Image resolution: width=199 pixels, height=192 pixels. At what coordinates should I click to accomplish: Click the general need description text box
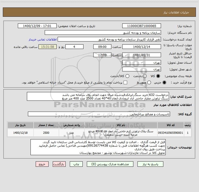tap(98, 96)
